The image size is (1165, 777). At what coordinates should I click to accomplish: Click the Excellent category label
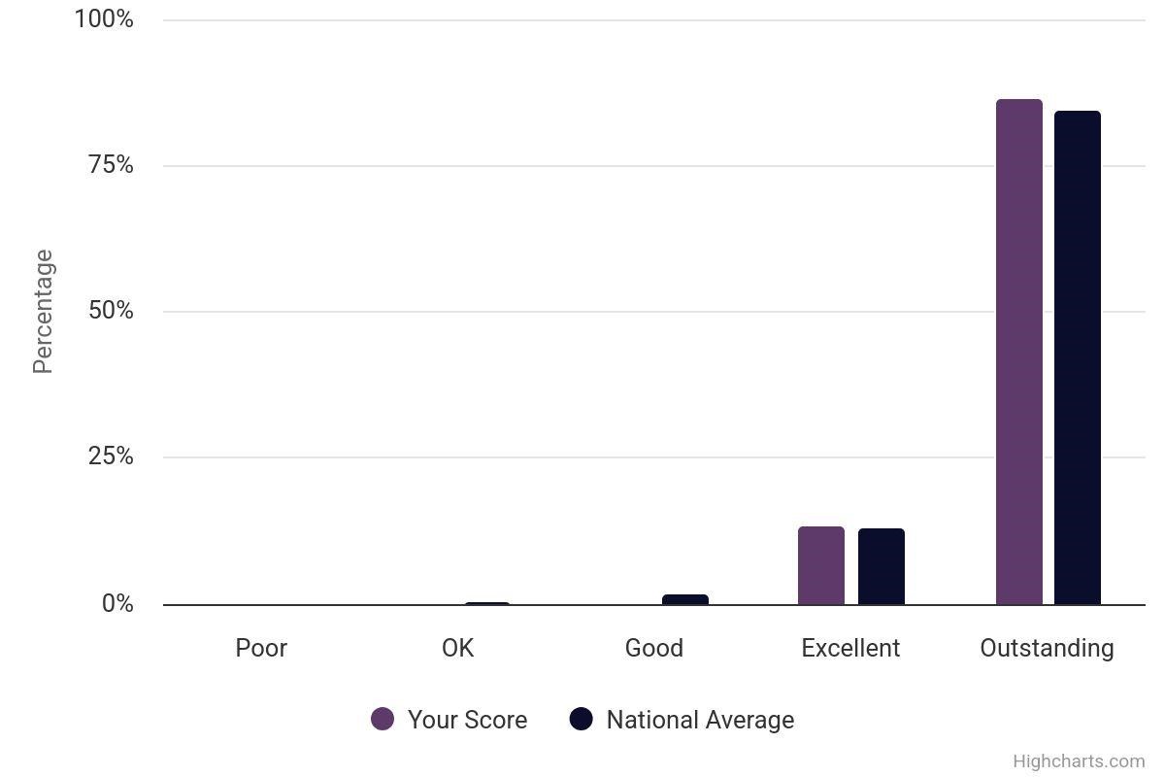[x=850, y=648]
